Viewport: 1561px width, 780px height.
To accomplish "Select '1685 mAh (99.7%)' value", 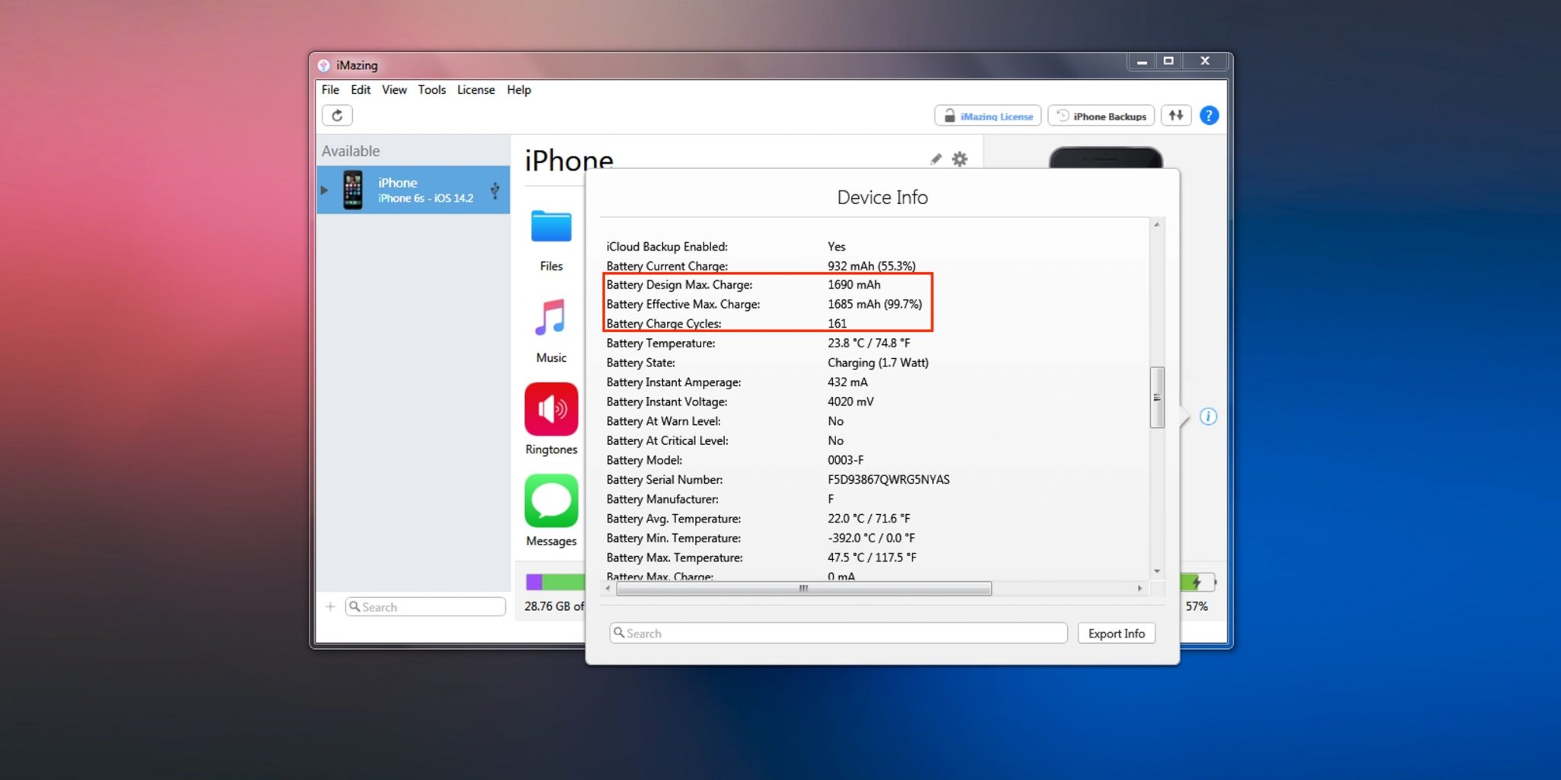I will point(875,304).
